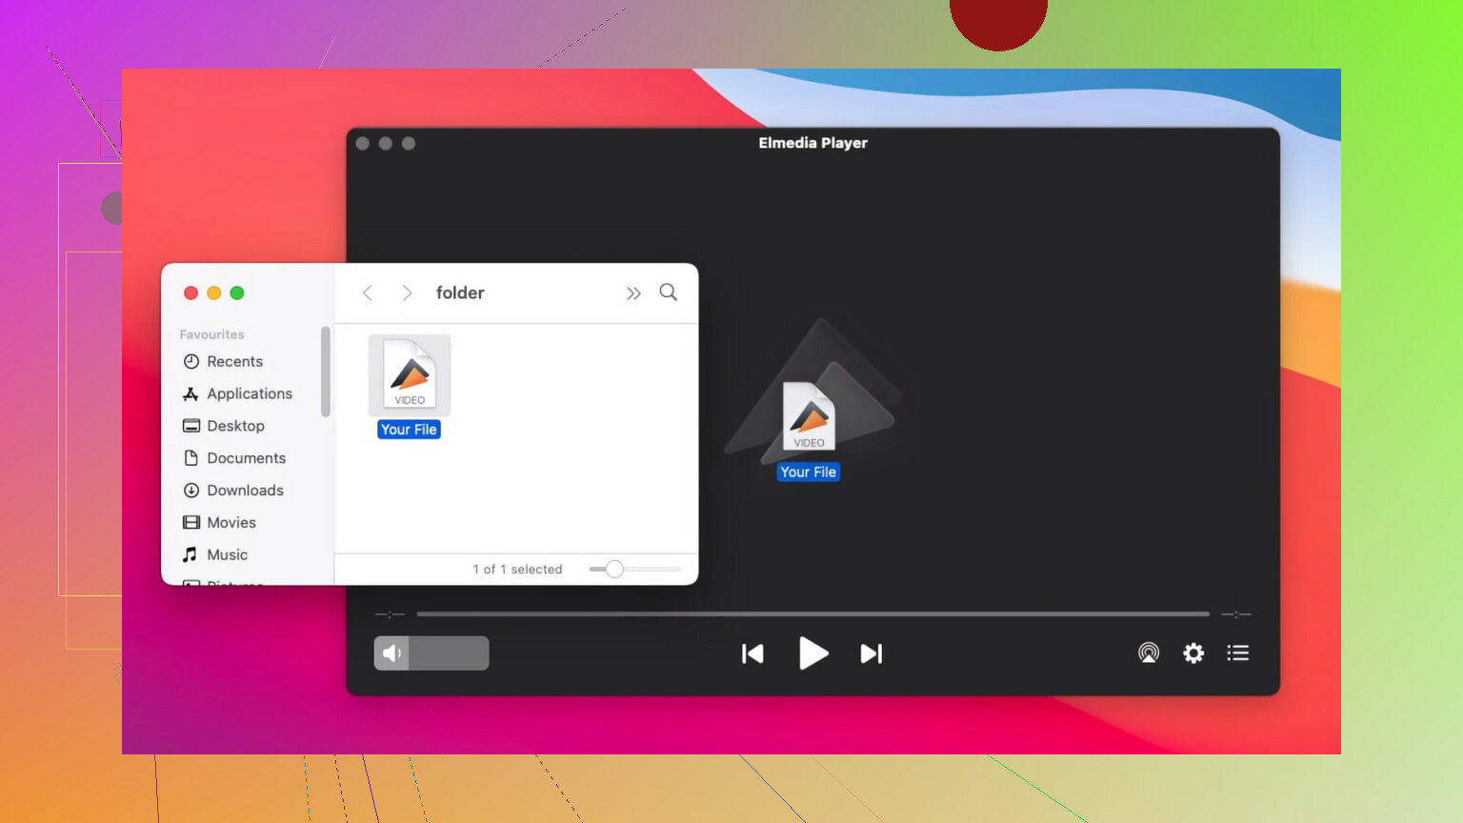Close the Finder window
Viewport: 1463px width, 823px height.
pos(190,293)
